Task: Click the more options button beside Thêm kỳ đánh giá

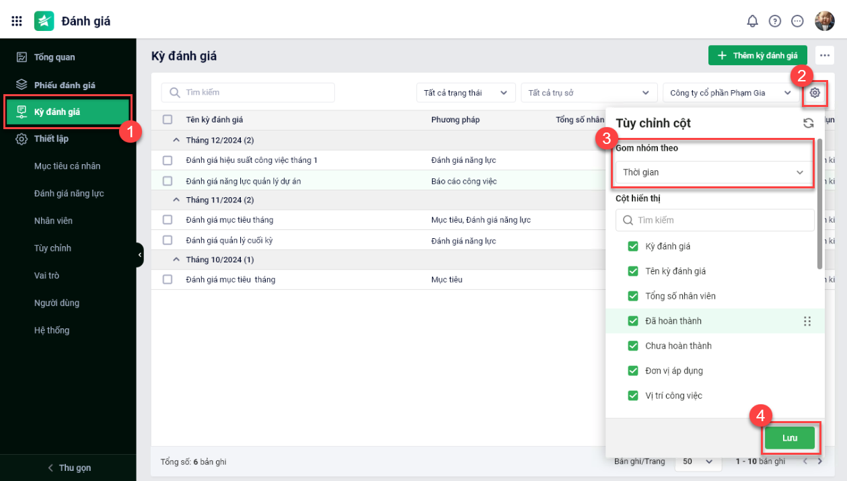Action: pyautogui.click(x=825, y=55)
